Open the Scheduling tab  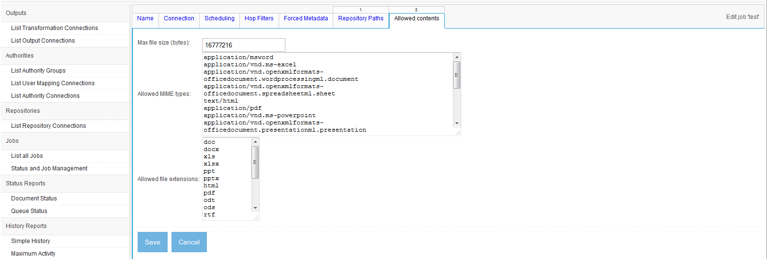point(219,18)
